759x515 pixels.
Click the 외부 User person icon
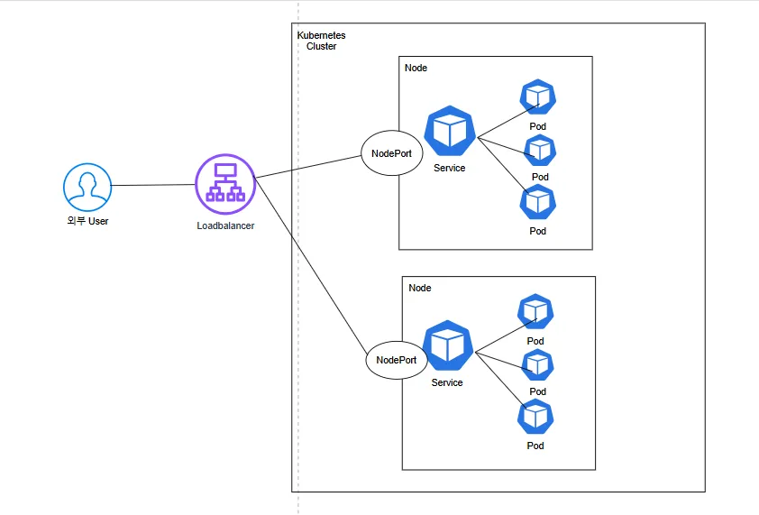(x=87, y=187)
